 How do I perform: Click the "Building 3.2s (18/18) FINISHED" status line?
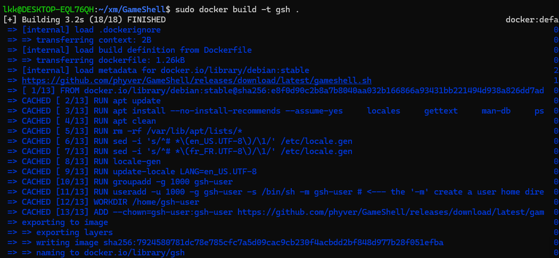click(85, 19)
